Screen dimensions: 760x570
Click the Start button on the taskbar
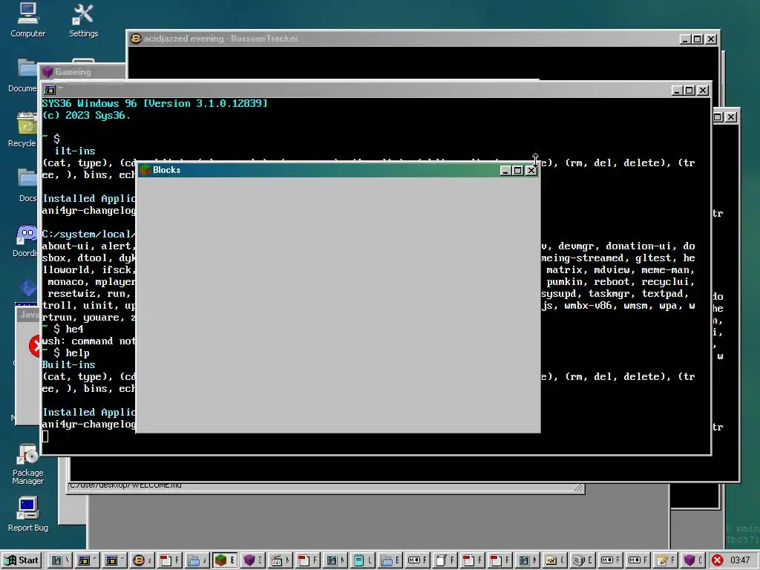point(22,560)
